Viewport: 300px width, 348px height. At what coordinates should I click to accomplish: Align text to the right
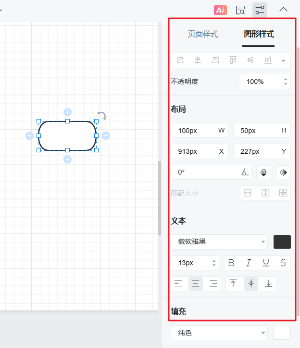pyautogui.click(x=213, y=283)
